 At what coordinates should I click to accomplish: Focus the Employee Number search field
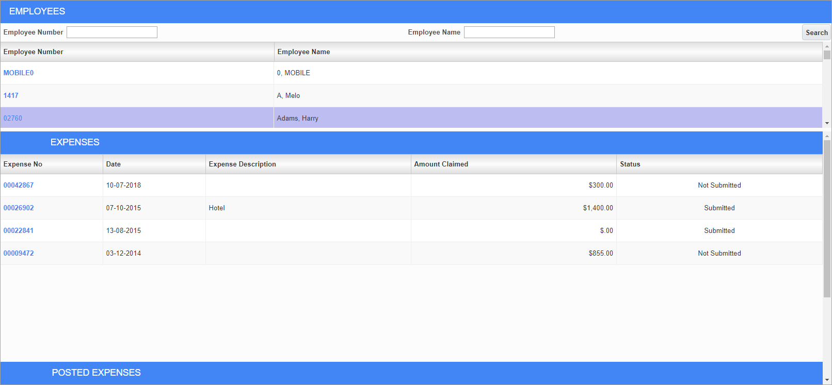tap(112, 32)
